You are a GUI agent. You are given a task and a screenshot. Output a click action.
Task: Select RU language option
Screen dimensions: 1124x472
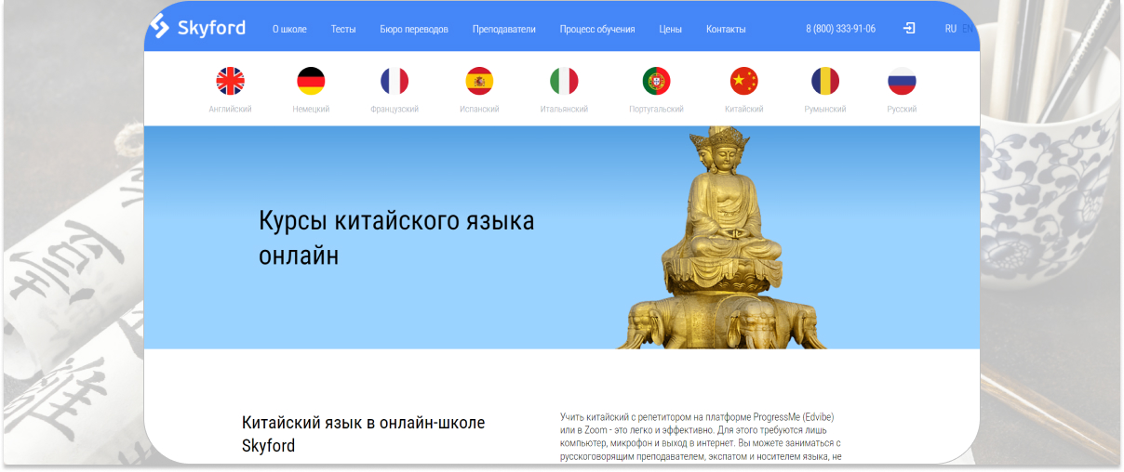950,29
